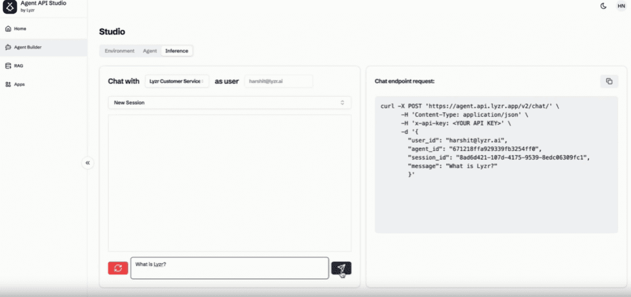Screen dimensions: 631x297
Task: Click the Apps grid icon
Action: tap(8, 84)
